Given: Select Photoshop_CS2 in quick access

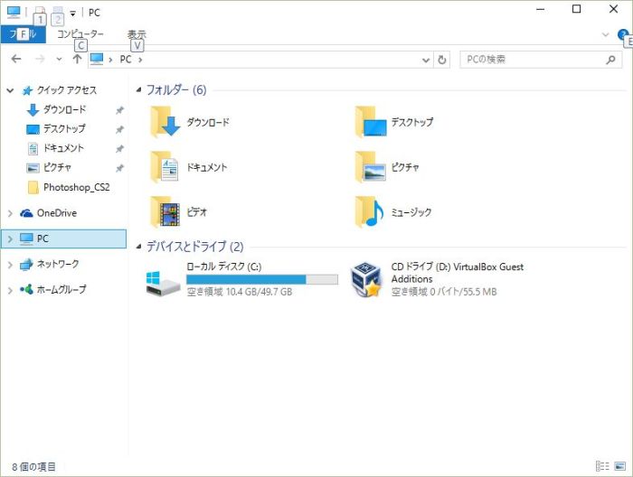Looking at the screenshot, I should point(76,187).
